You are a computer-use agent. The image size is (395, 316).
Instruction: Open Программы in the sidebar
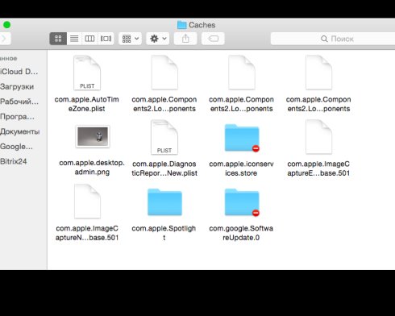click(18, 117)
